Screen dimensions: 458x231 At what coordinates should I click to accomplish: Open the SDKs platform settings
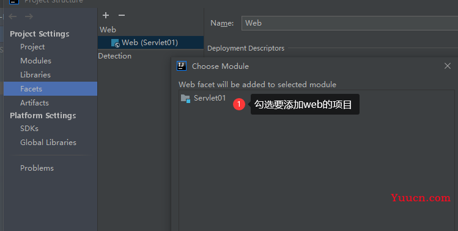point(29,129)
